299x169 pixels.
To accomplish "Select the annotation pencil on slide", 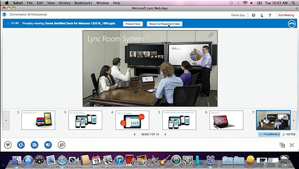I will pyautogui.click(x=211, y=35).
